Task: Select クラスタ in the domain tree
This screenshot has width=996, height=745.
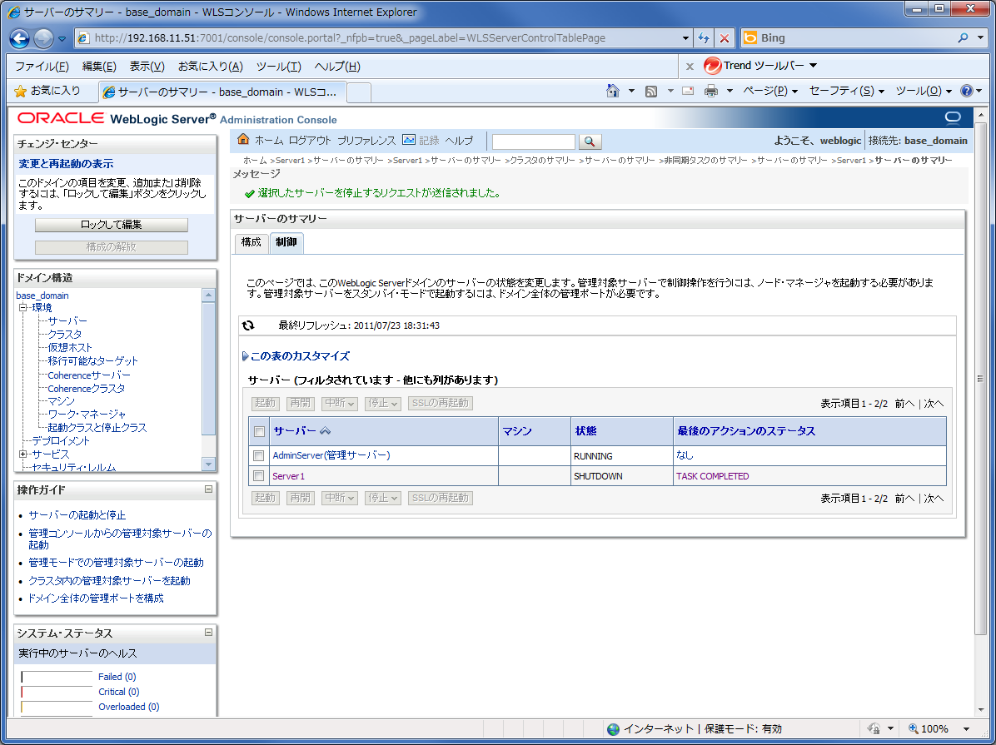Action: pyautogui.click(x=65, y=334)
